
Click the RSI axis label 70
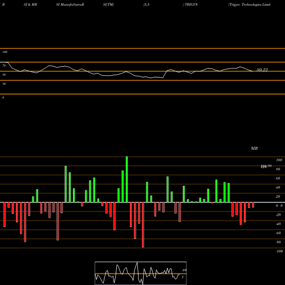pyautogui.click(x=4, y=66)
